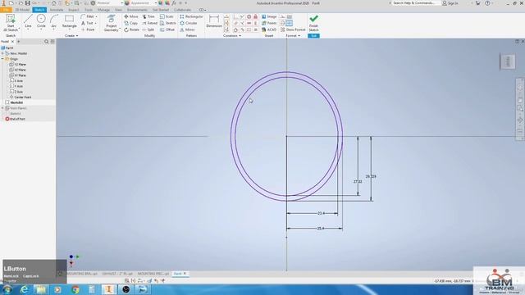Select the Move tool
This screenshot has width=525, height=295.
[x=131, y=16]
